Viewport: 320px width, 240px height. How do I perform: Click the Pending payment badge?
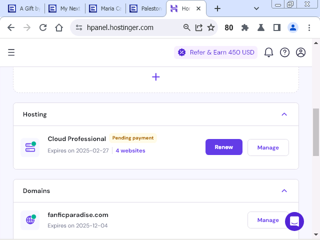[133, 138]
